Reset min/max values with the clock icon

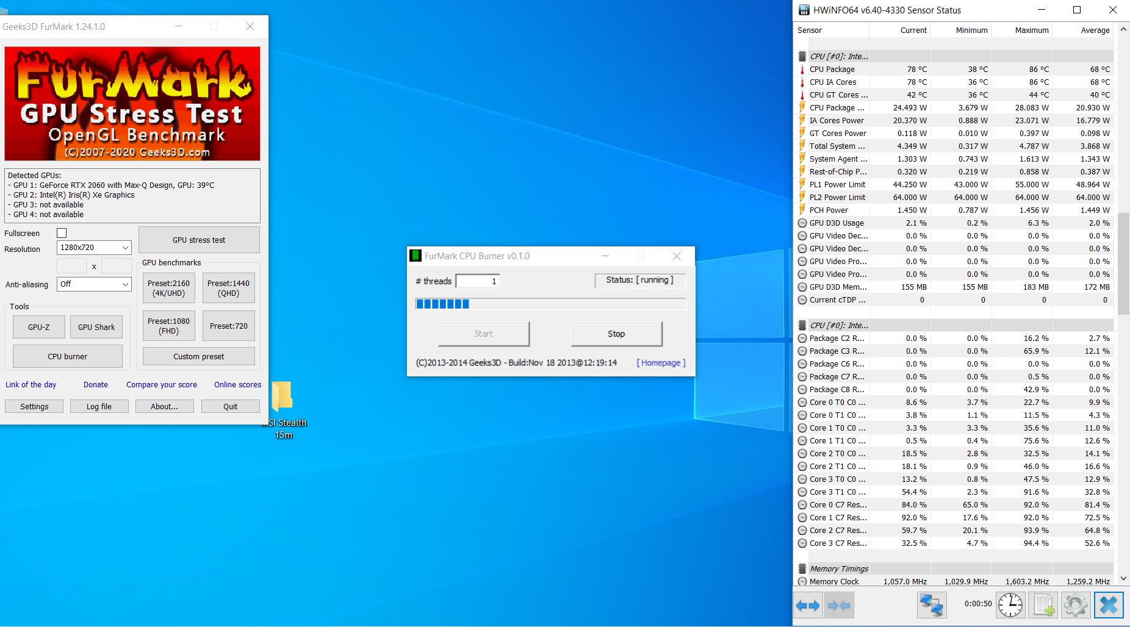click(1010, 606)
